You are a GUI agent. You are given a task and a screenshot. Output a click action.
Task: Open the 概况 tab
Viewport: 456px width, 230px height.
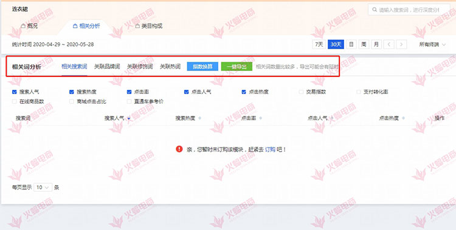[29, 26]
